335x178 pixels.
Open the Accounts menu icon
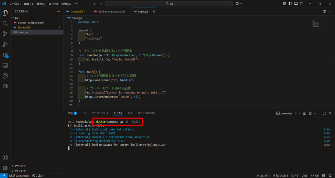pos(5,158)
